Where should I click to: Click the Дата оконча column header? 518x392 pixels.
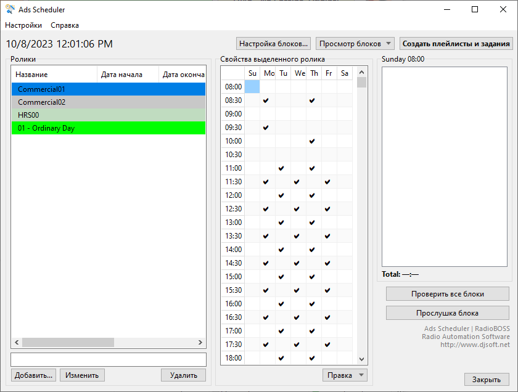(x=182, y=75)
